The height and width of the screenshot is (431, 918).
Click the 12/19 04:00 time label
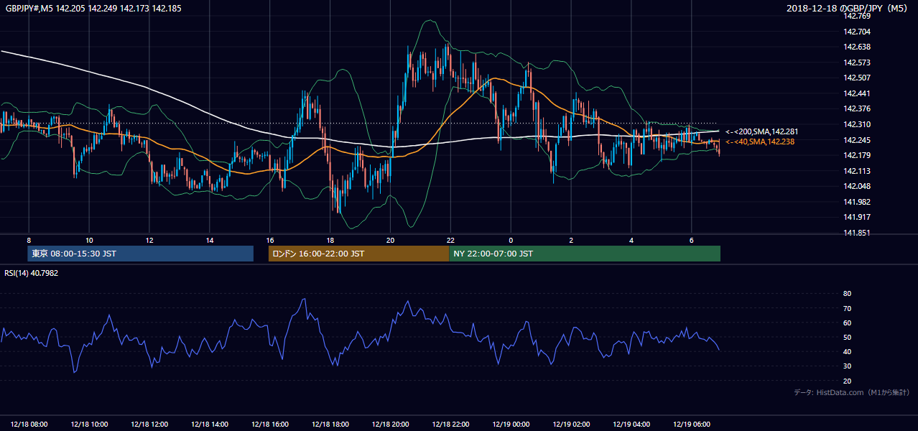[x=631, y=425]
